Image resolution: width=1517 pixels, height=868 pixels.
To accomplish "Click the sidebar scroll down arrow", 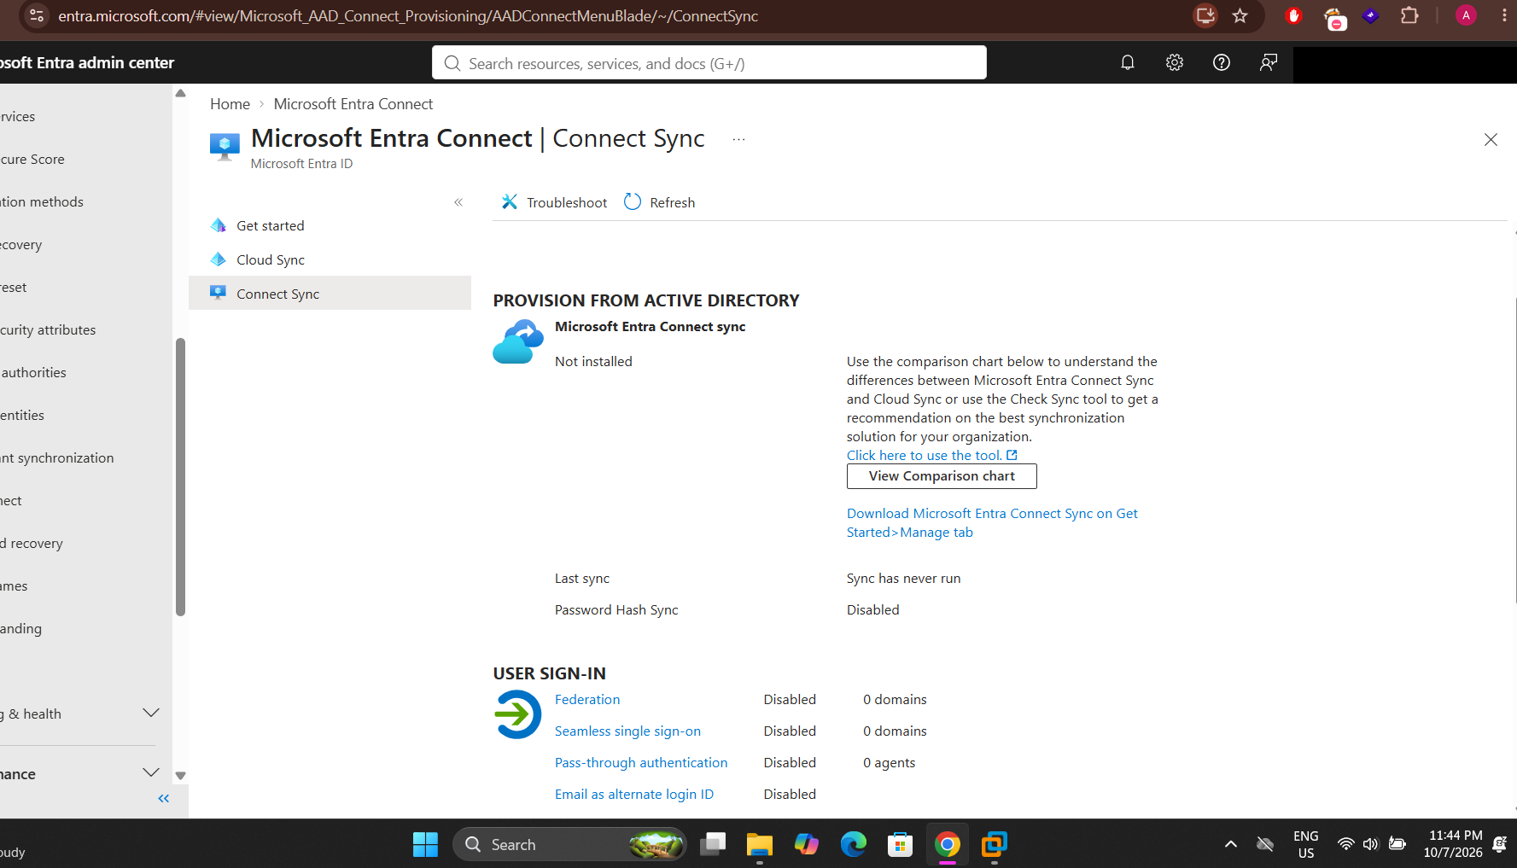I will pyautogui.click(x=180, y=776).
